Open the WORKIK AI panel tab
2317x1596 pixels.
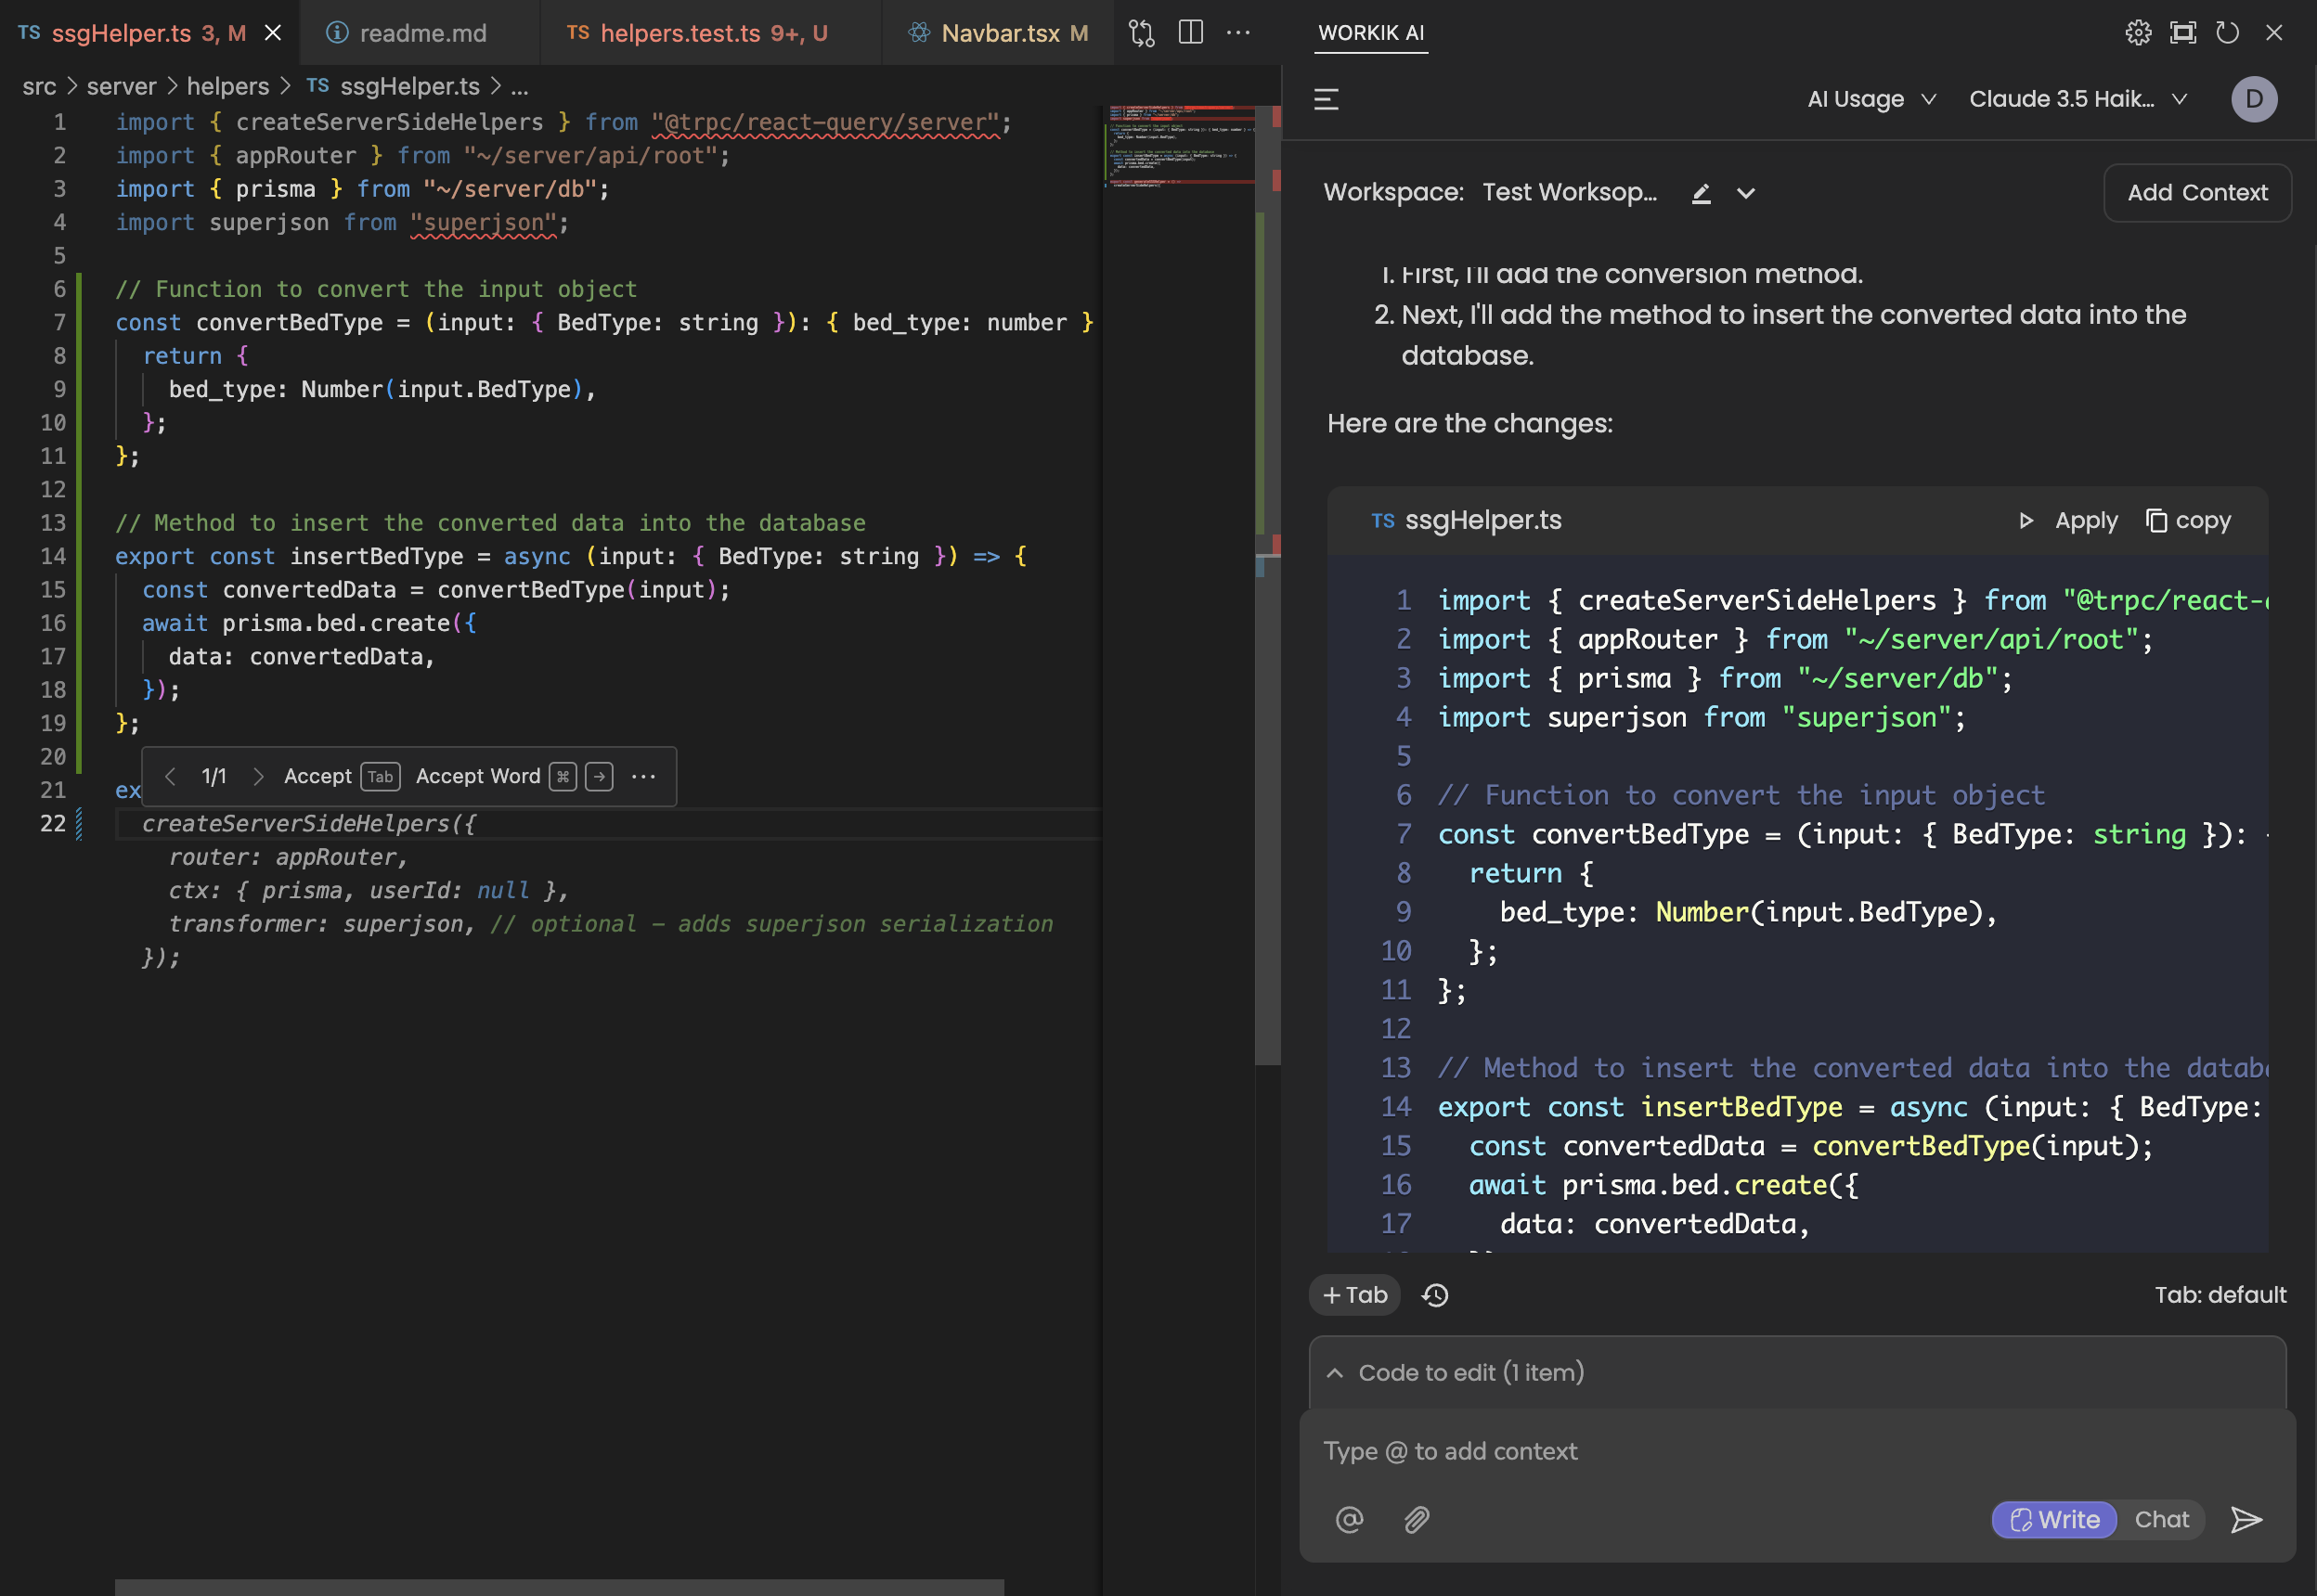(1370, 33)
